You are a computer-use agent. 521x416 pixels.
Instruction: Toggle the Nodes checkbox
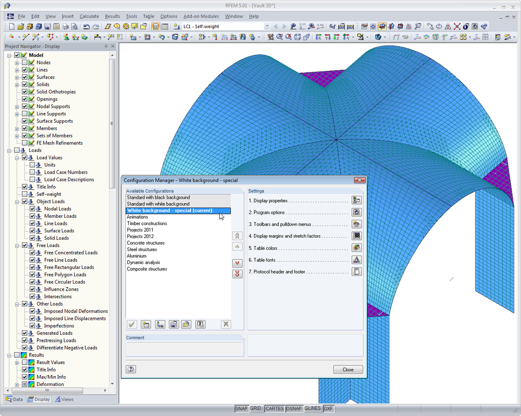[x=25, y=63]
